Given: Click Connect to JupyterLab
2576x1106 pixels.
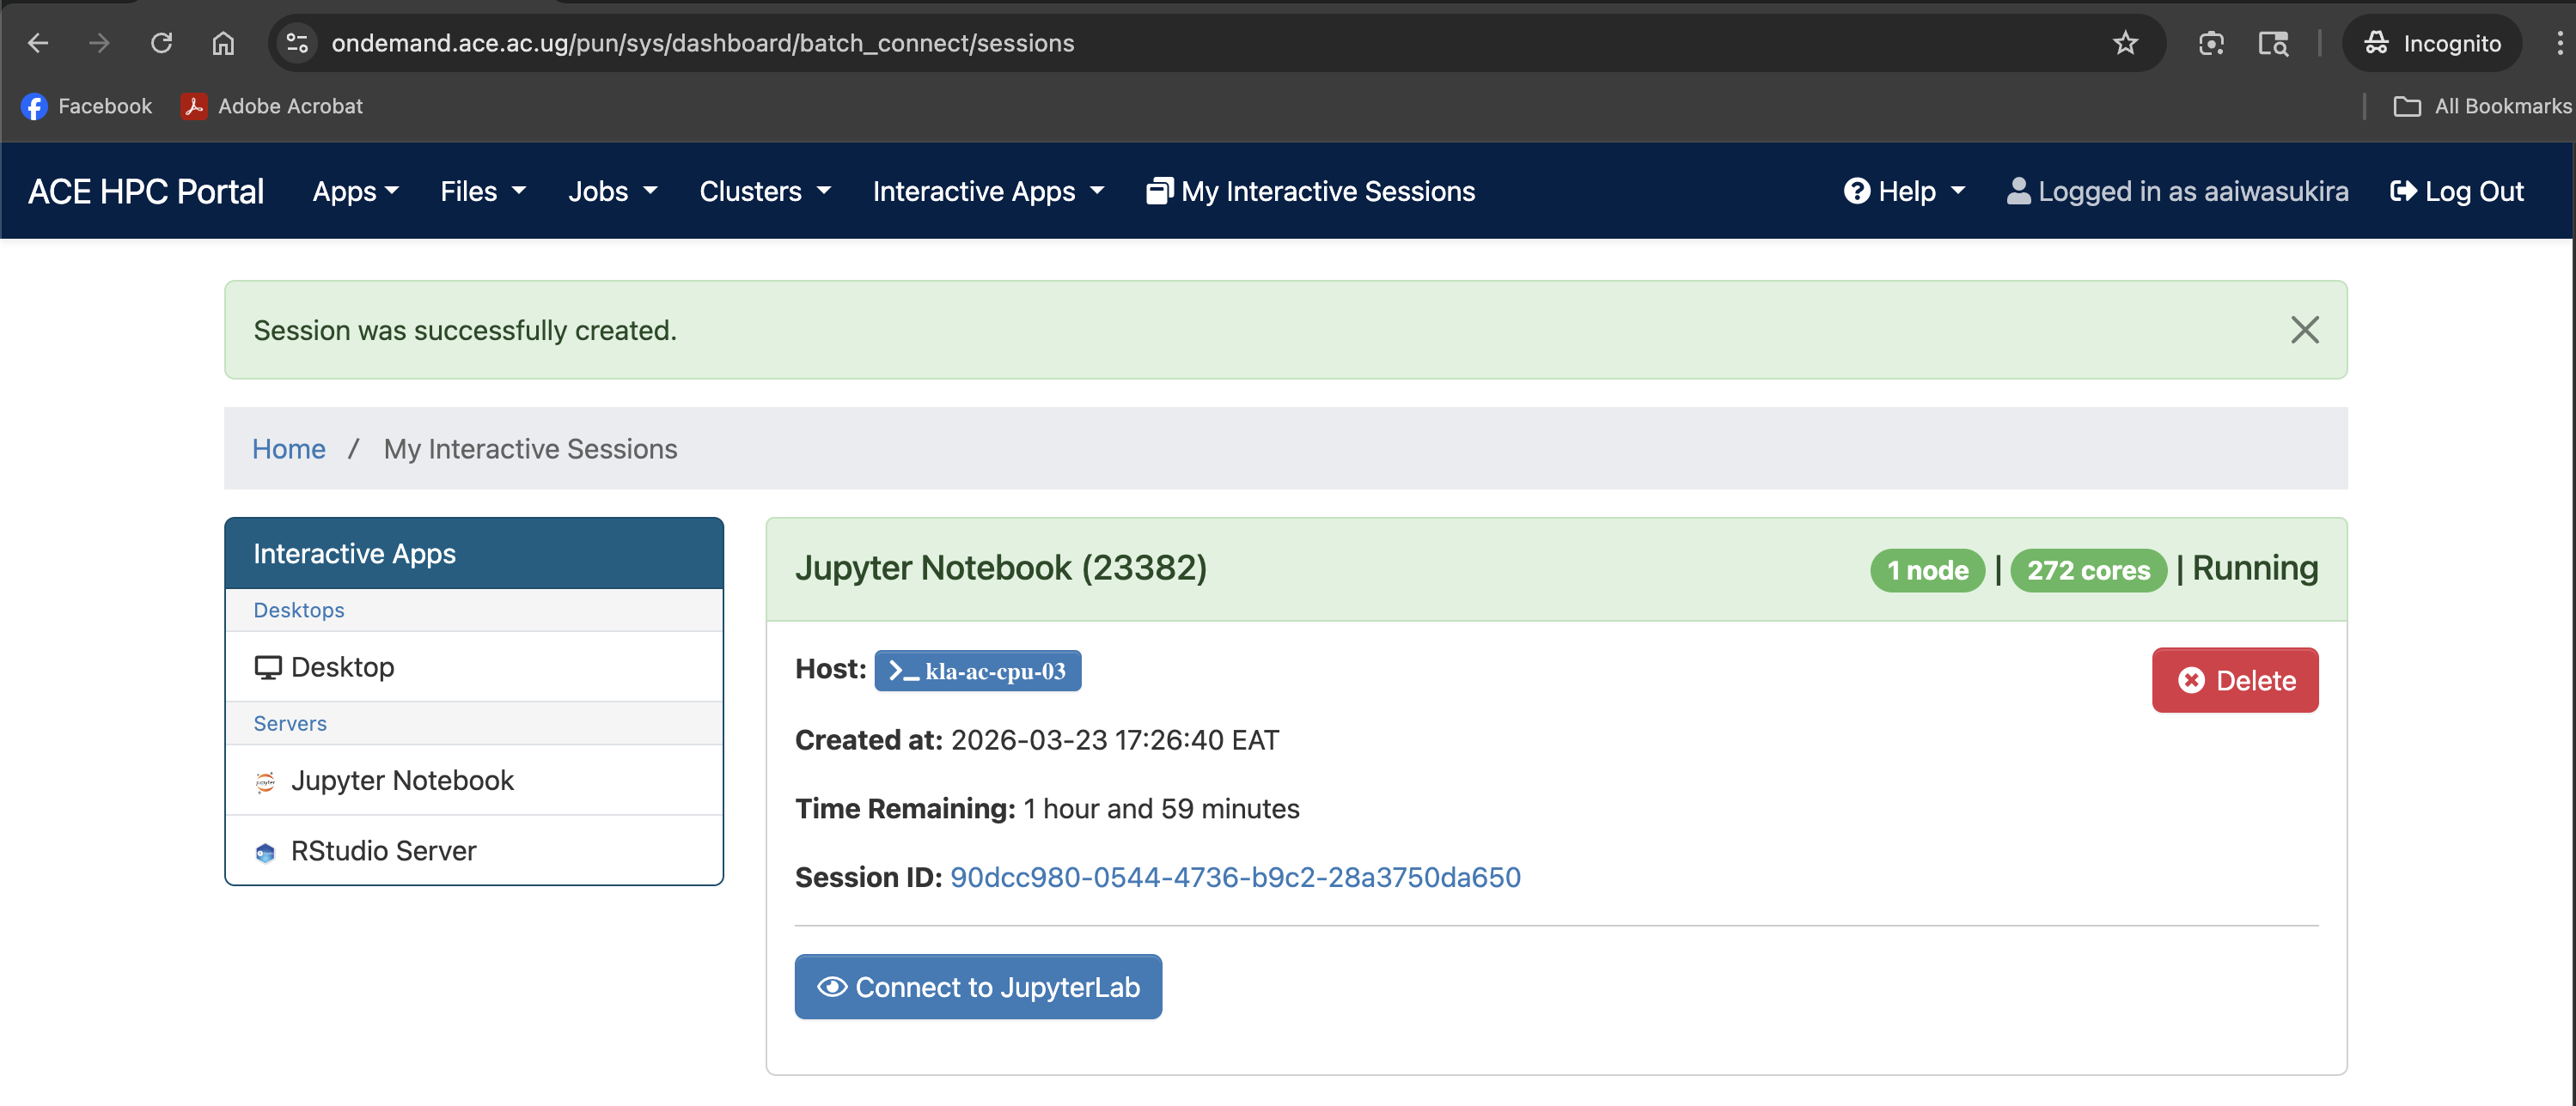Looking at the screenshot, I should click(978, 987).
